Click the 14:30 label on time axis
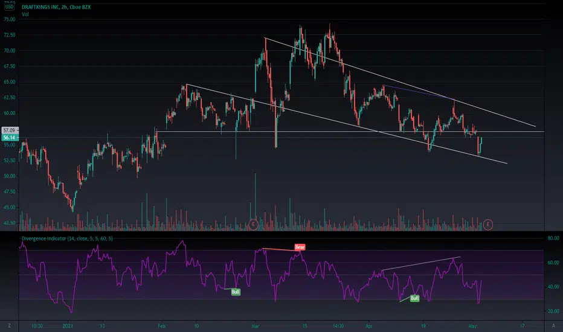 click(338, 326)
